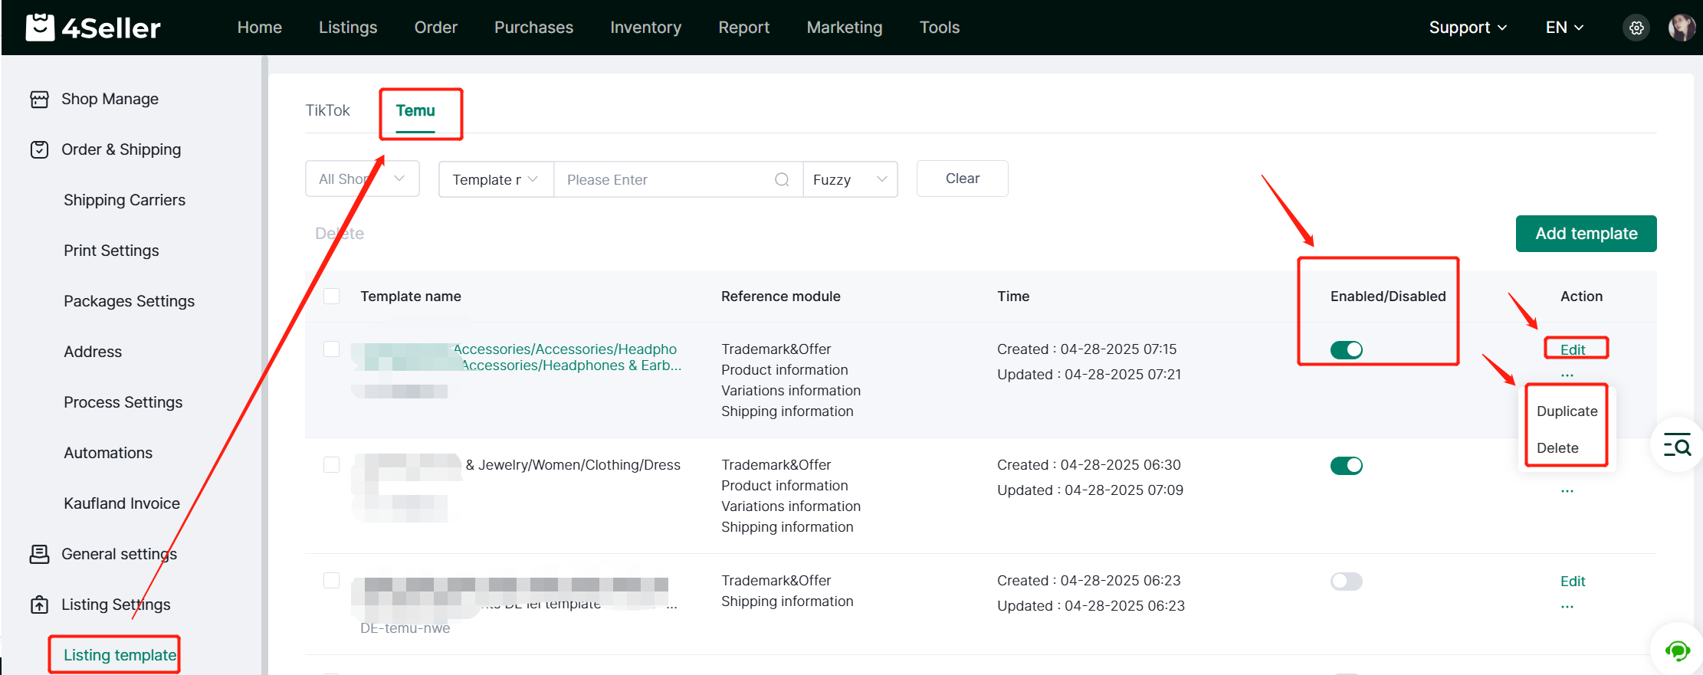Click the search magnifier icon in field
This screenshot has height=675, width=1703.
point(782,179)
